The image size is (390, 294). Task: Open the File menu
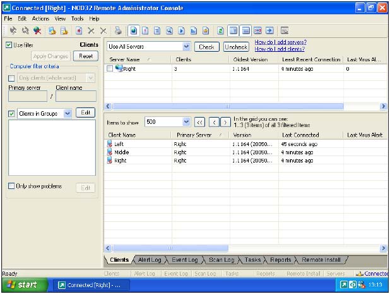click(x=8, y=19)
